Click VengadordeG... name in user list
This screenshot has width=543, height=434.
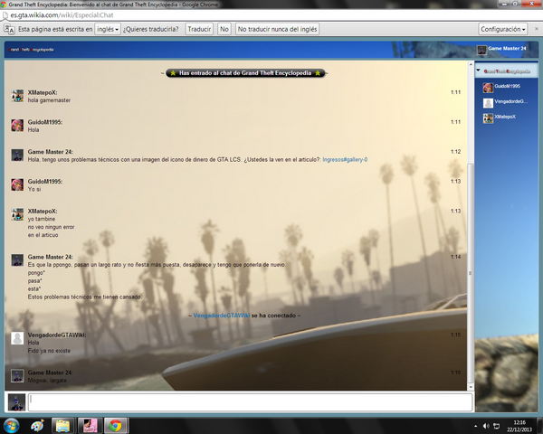pyautogui.click(x=511, y=101)
